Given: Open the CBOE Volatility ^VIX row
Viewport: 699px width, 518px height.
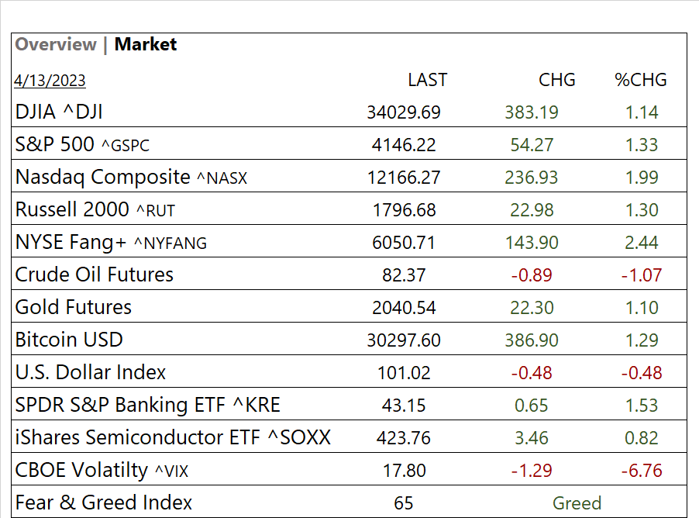Looking at the screenshot, I should click(100, 471).
